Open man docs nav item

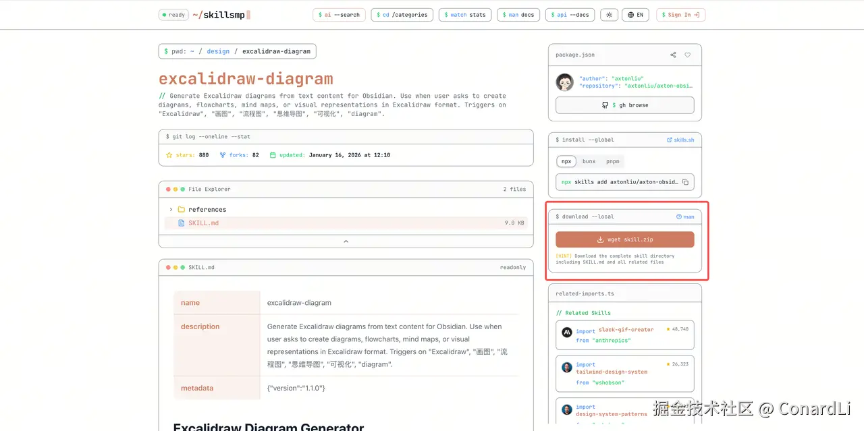[x=518, y=15]
